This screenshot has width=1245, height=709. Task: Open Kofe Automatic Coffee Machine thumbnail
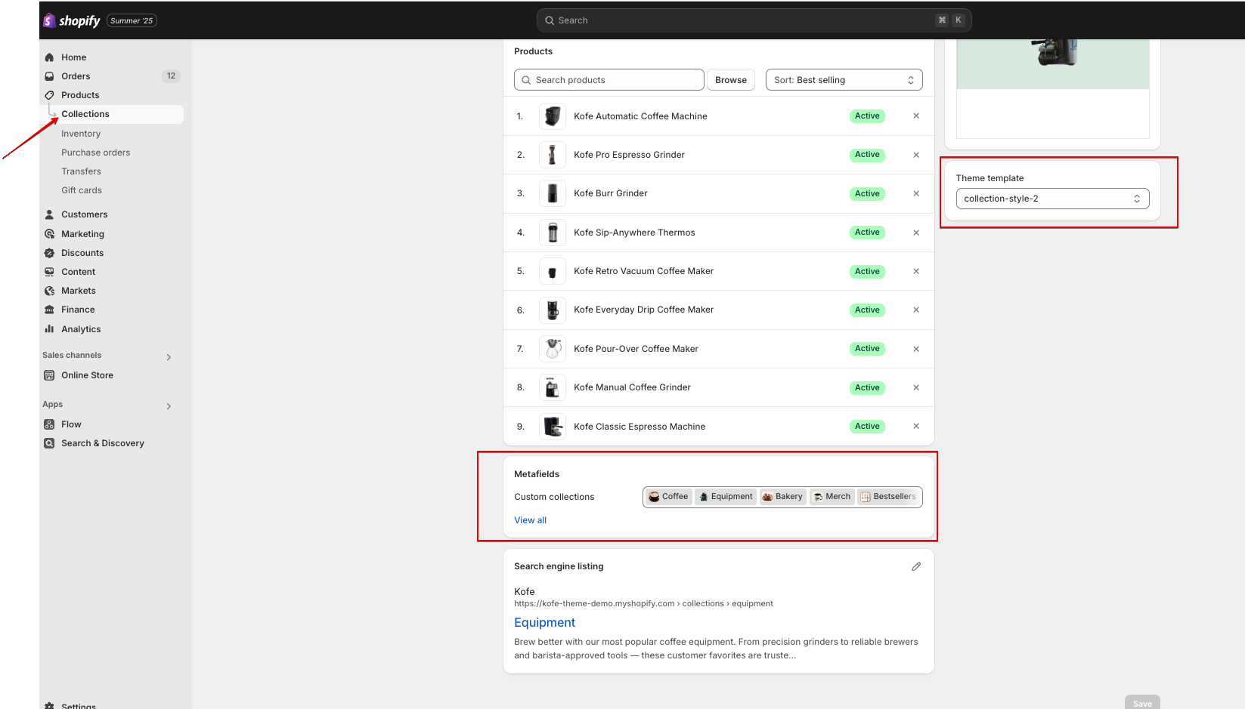pyautogui.click(x=553, y=116)
